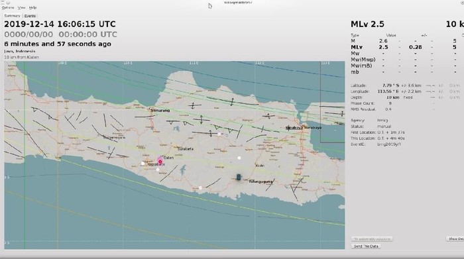Image resolution: width=464 pixels, height=259 pixels.
Task: Click the fix automatic solutions button
Action: [373, 238]
